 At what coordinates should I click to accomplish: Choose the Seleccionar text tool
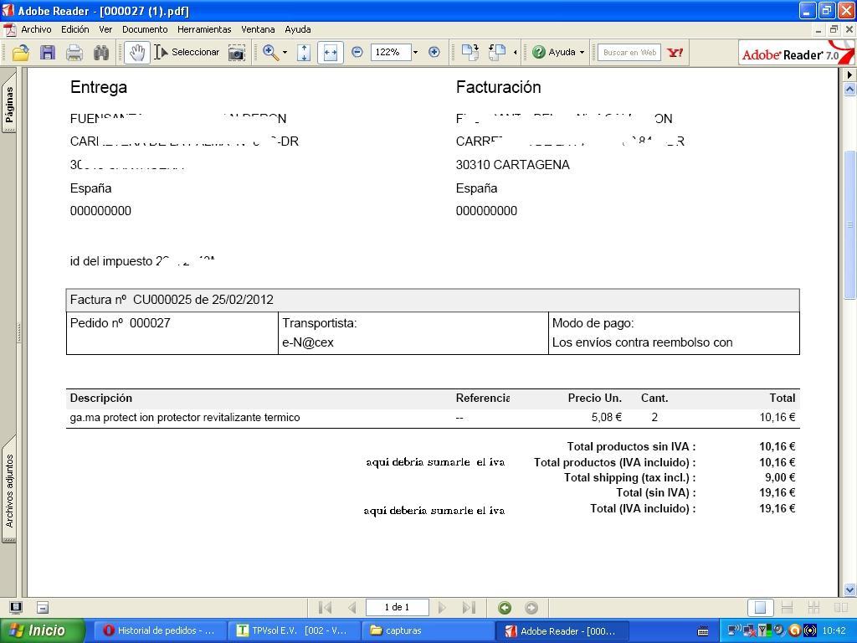coord(187,53)
